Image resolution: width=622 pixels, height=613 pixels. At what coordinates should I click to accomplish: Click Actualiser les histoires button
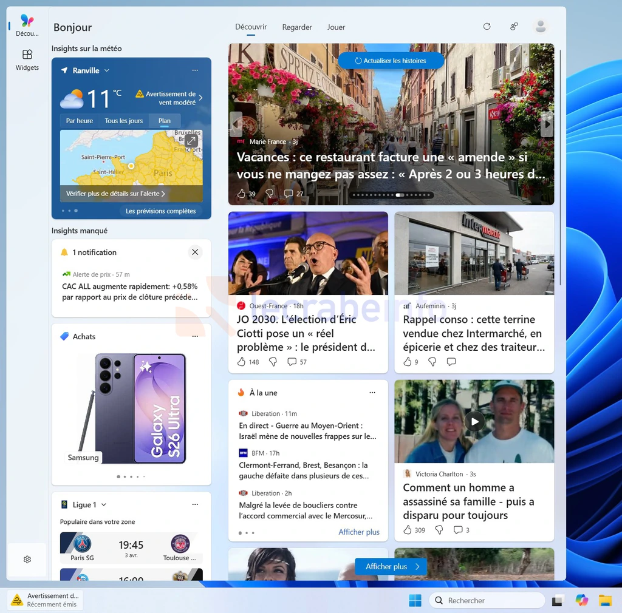coord(391,61)
